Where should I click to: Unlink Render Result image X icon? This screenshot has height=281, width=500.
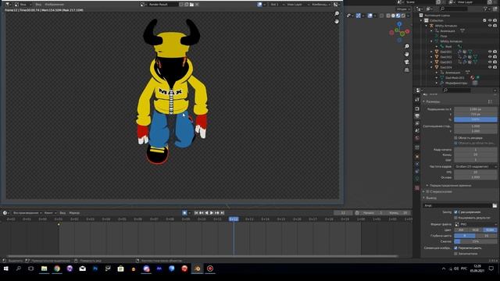click(197, 5)
